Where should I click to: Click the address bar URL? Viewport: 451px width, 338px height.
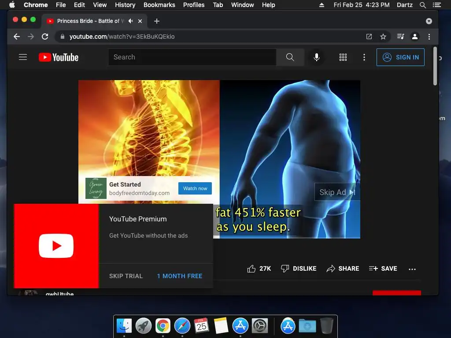[122, 37]
